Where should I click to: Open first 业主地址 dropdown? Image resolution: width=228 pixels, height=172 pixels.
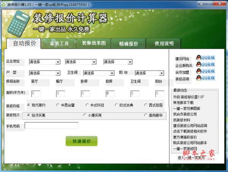point(44,62)
